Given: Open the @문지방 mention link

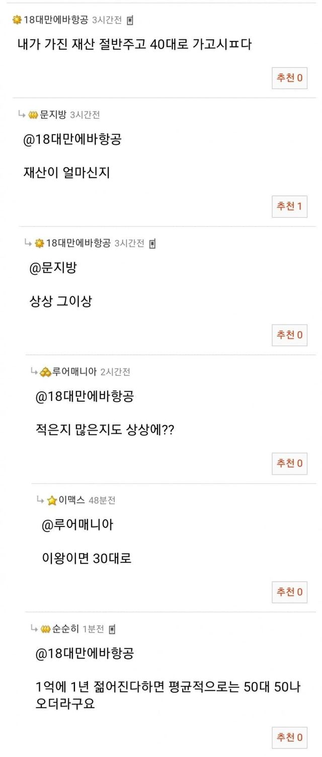Looking at the screenshot, I should point(53,268).
